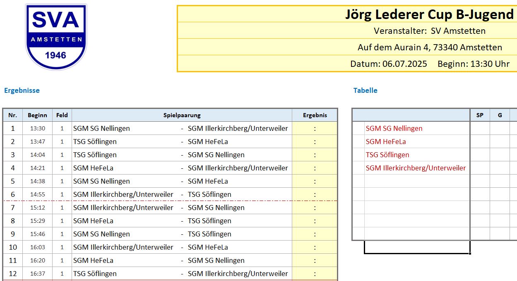Click the Ergebnis cell for match 7
This screenshot has height=281, width=517.
[x=315, y=208]
